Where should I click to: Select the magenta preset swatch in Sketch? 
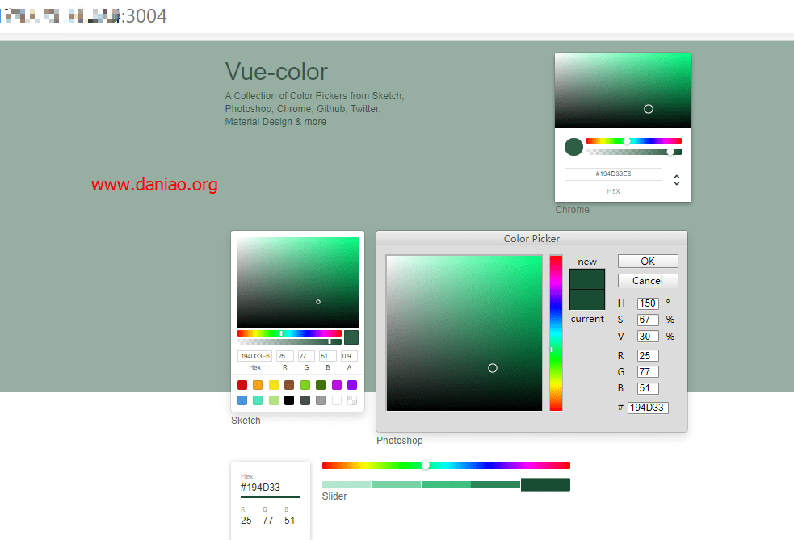337,385
